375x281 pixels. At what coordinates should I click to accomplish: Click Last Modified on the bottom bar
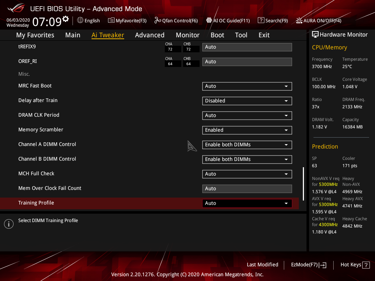tap(262, 265)
